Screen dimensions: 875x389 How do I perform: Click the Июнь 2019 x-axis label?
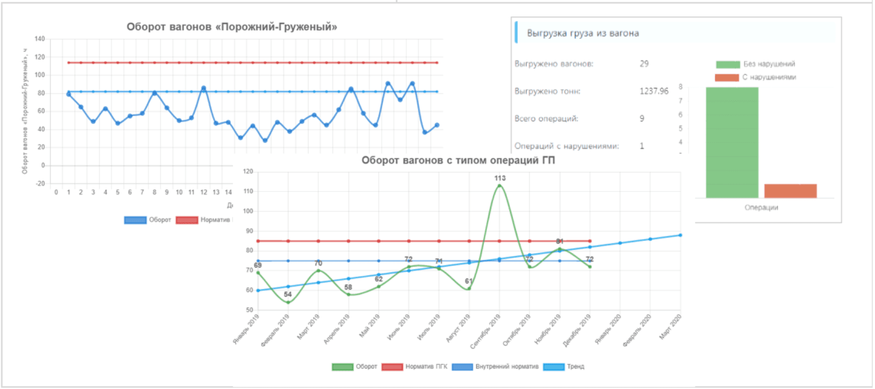pyautogui.click(x=399, y=327)
